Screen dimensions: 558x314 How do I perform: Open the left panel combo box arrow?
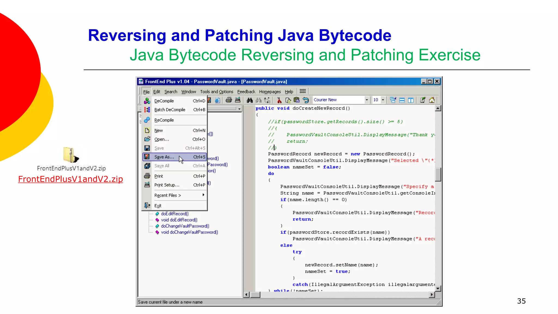tap(239, 109)
